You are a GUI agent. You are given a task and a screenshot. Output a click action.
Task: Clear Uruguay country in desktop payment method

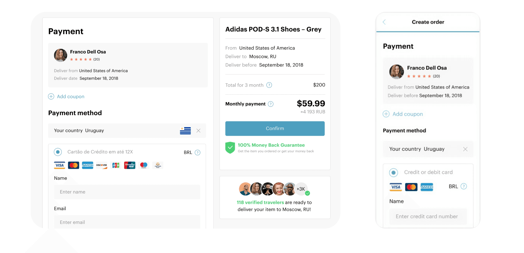click(x=199, y=131)
